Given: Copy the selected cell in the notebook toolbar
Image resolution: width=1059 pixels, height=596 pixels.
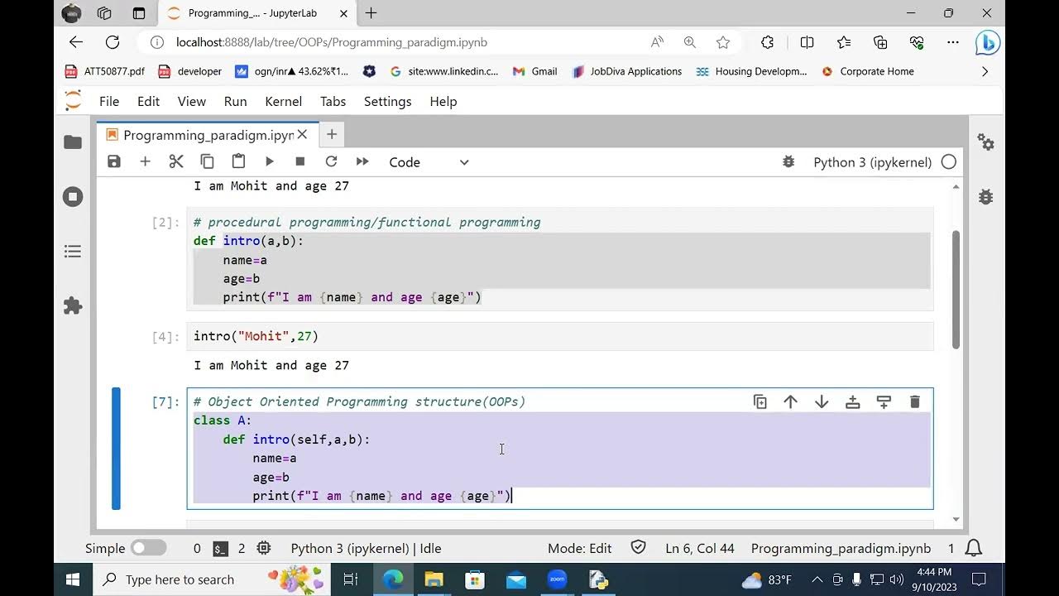Looking at the screenshot, I should [208, 162].
